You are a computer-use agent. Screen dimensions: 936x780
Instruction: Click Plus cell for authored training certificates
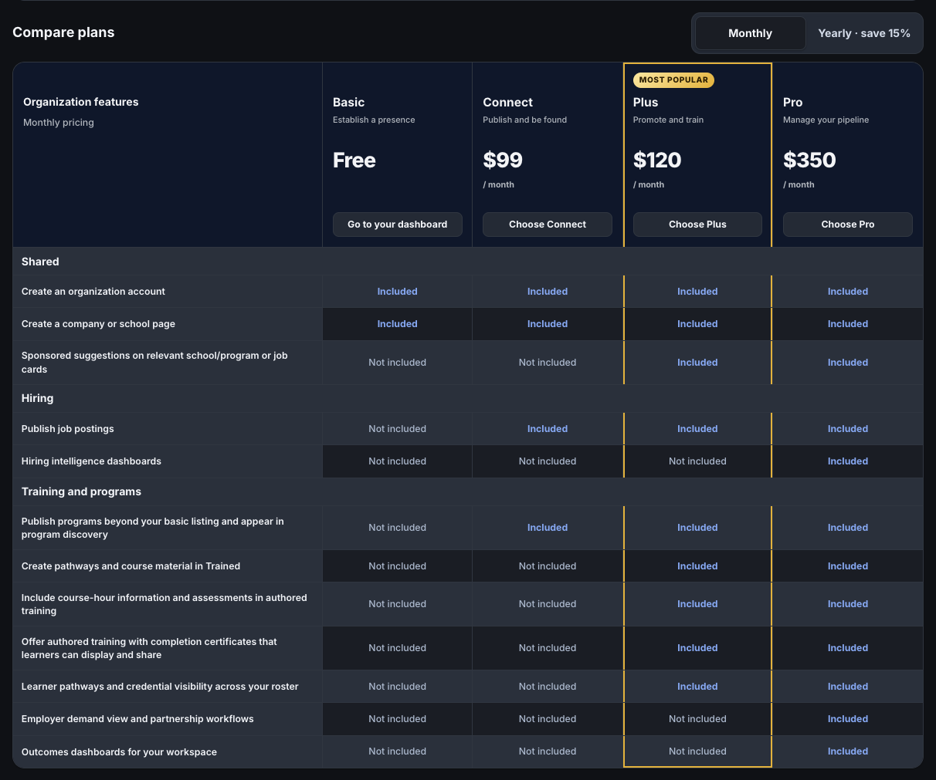pos(697,648)
